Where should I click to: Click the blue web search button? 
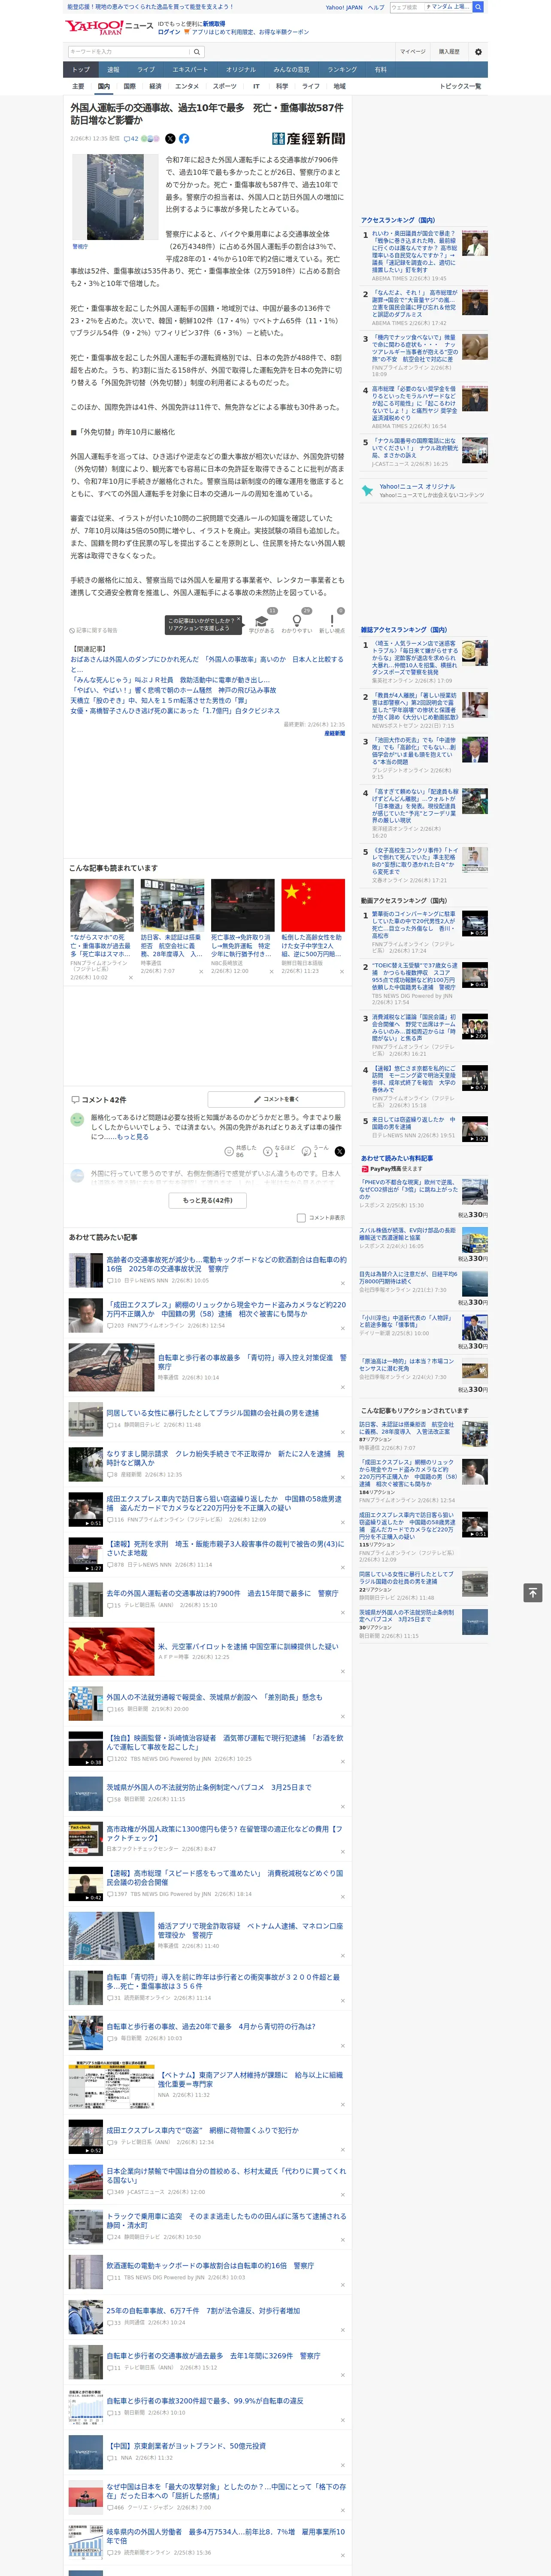click(478, 7)
